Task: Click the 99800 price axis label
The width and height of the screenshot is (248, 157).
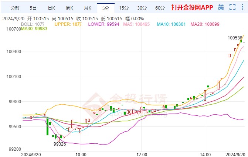Action: click(x=15, y=101)
